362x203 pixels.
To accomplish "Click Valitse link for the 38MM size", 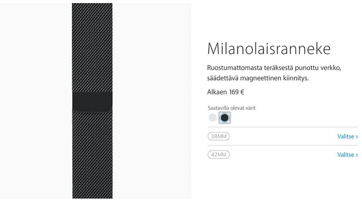I will pyautogui.click(x=348, y=136).
